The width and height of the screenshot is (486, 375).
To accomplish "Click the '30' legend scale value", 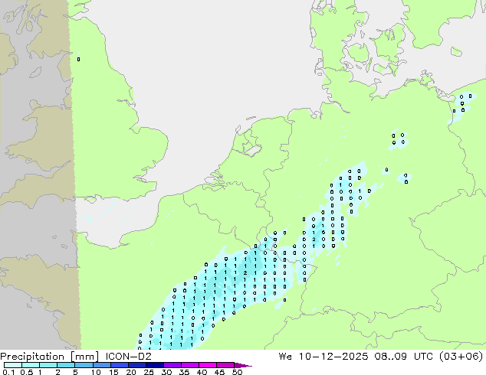I will click(x=166, y=372).
